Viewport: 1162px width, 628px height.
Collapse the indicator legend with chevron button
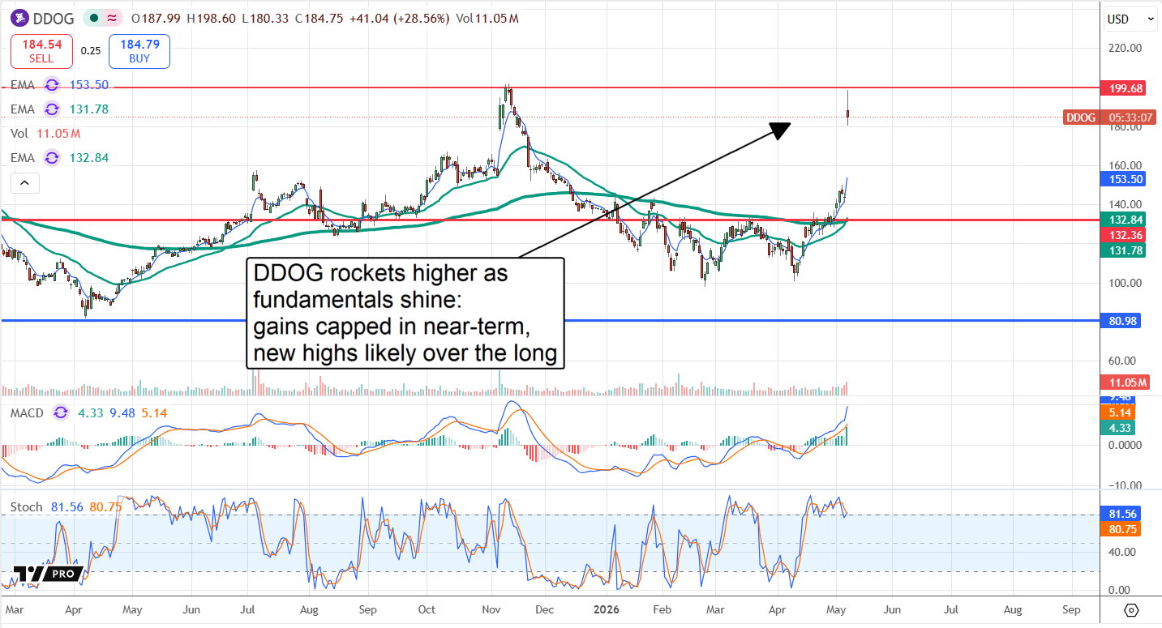click(x=24, y=184)
